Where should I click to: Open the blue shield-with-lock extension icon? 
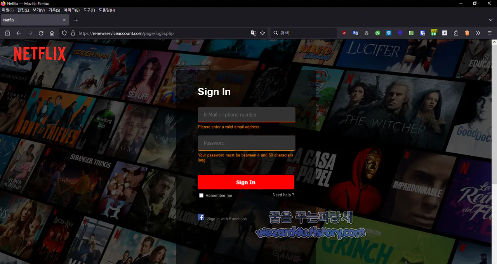[x=422, y=33]
